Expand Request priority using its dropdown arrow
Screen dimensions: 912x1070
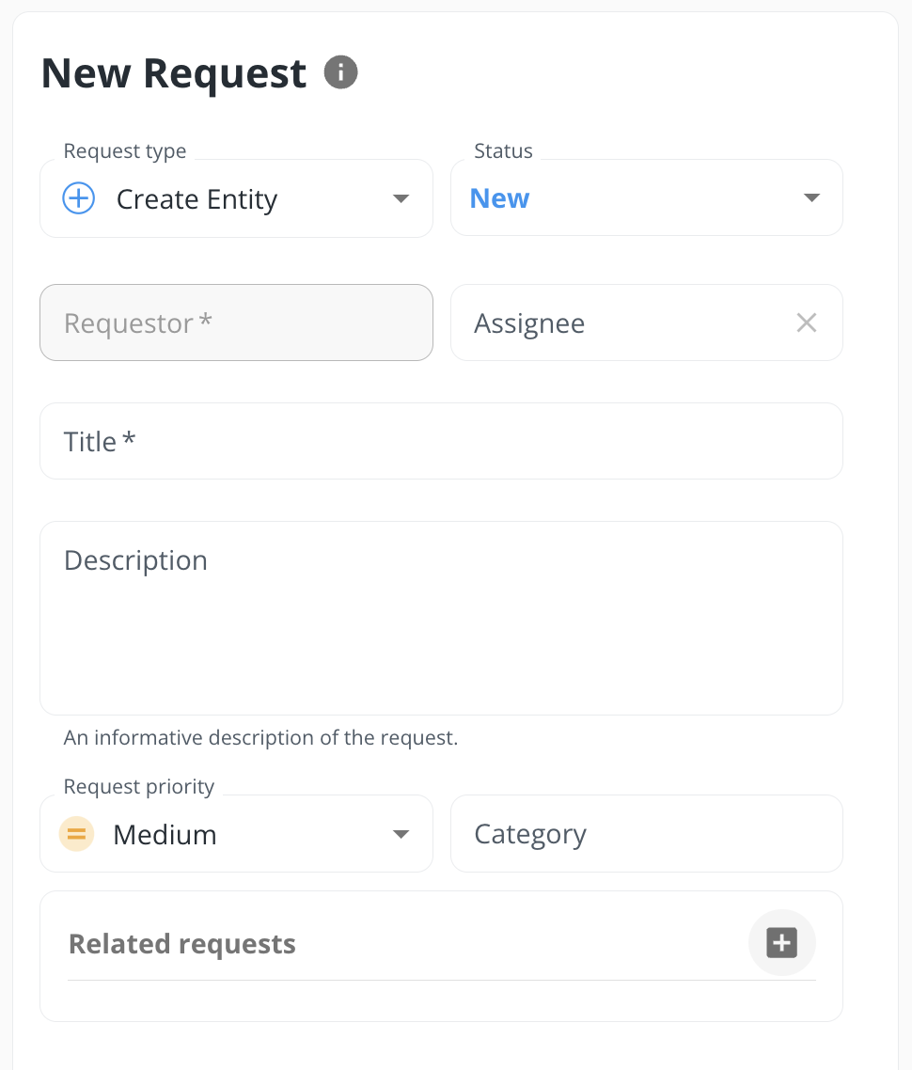[x=401, y=834]
